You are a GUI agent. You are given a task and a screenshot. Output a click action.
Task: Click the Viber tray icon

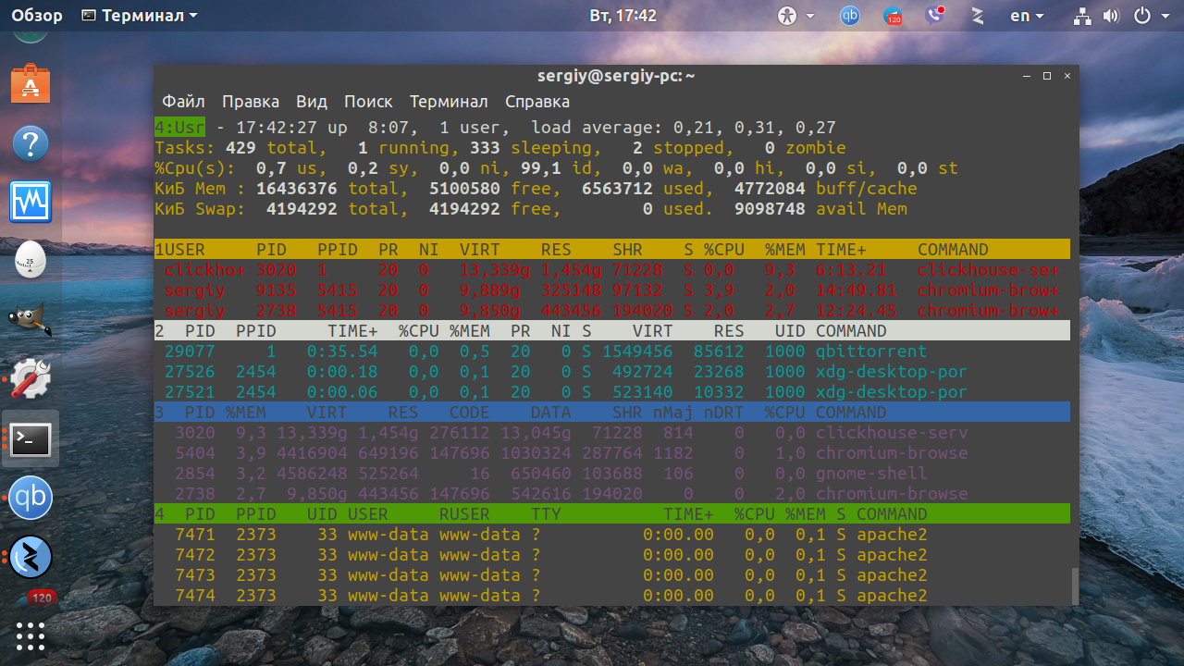coord(935,16)
